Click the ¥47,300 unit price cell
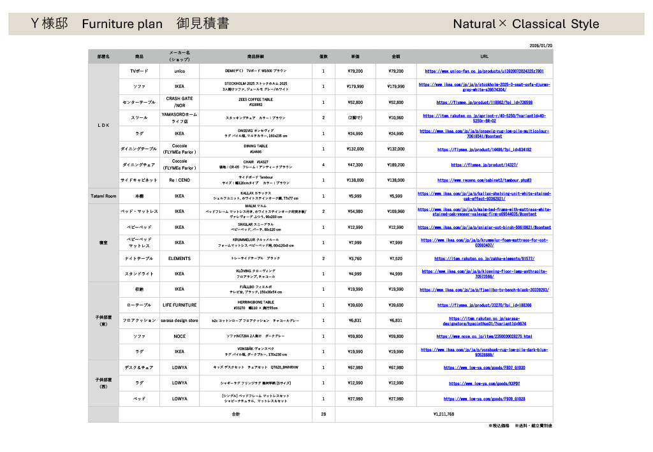 (x=355, y=165)
